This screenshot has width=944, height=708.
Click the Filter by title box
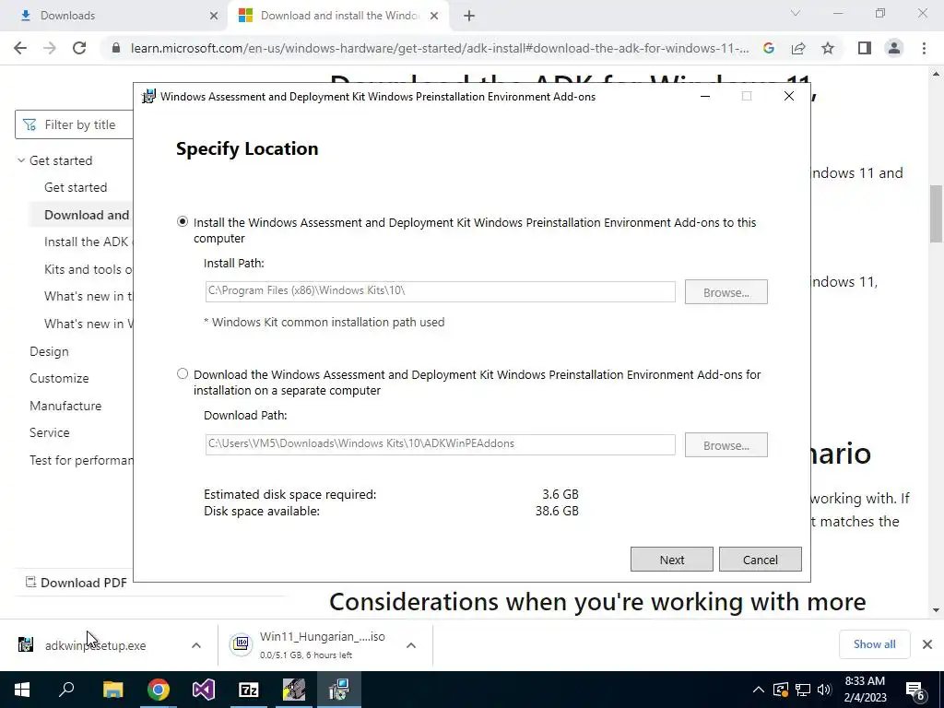[x=74, y=124]
